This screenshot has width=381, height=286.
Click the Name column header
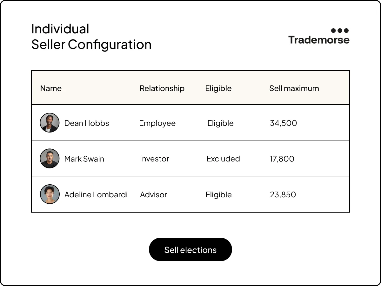[x=51, y=88]
